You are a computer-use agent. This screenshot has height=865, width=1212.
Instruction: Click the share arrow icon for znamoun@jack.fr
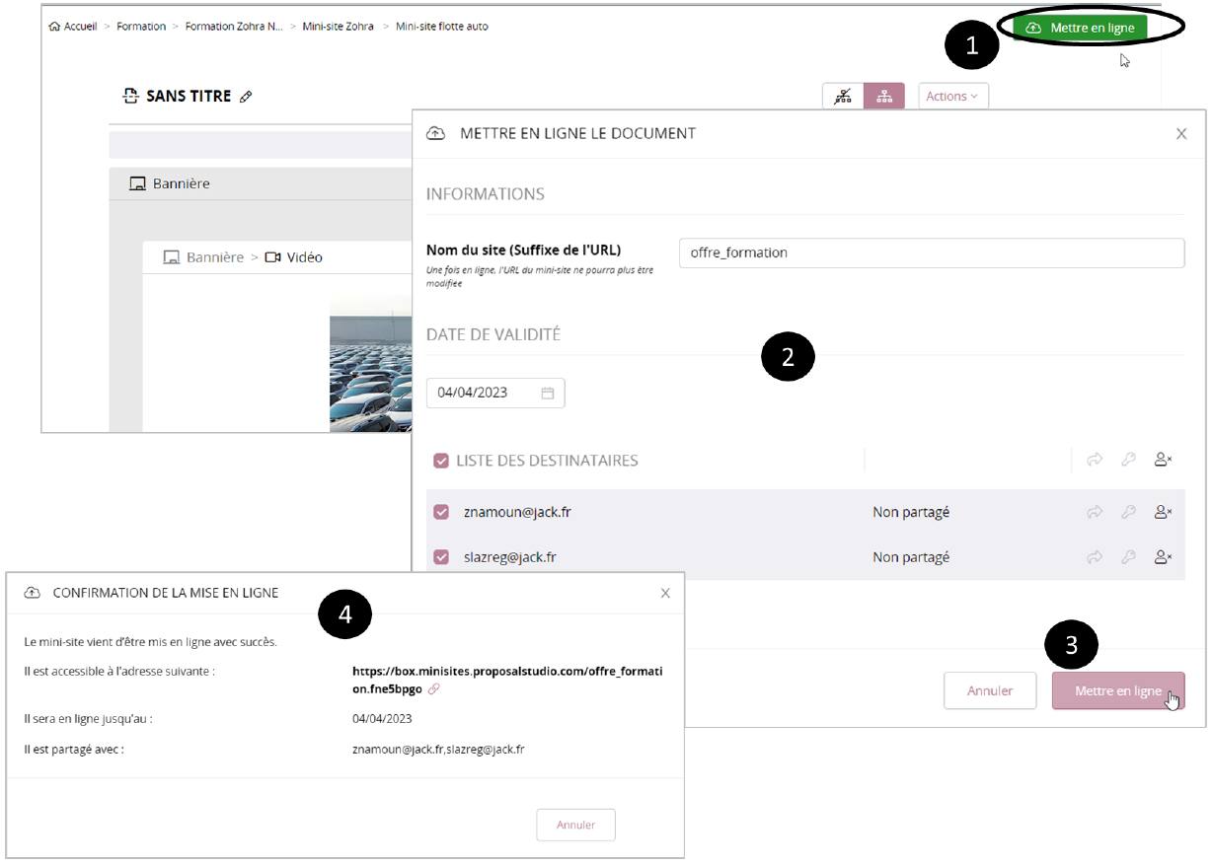pos(1095,512)
